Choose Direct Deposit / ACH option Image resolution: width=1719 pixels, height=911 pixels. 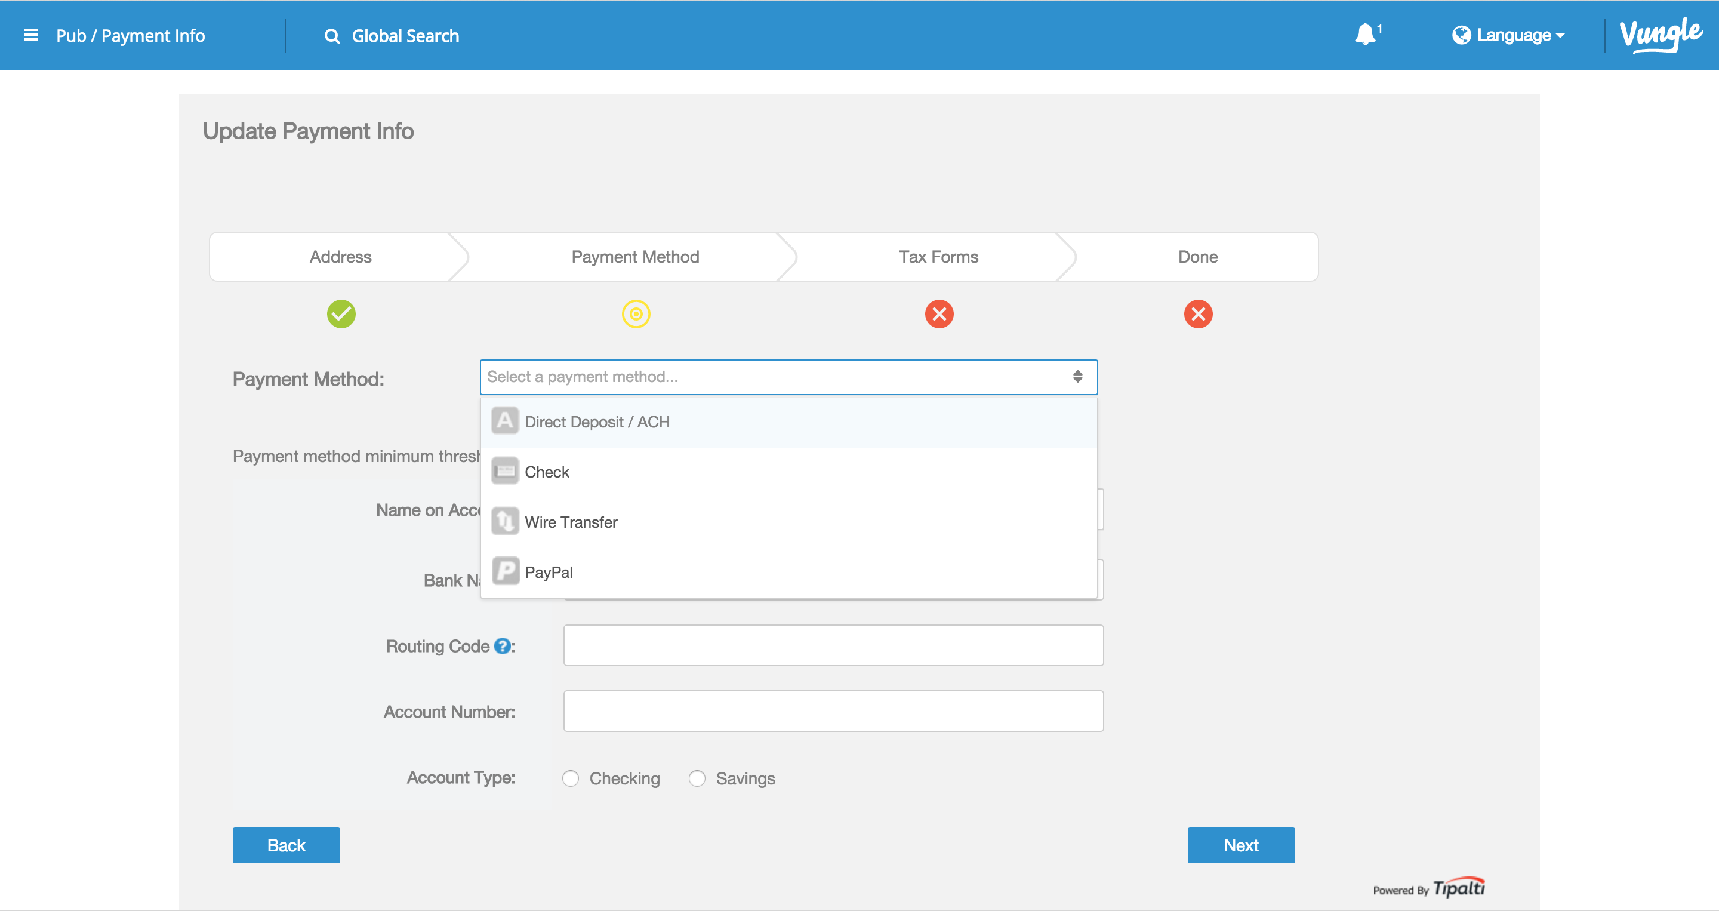(x=788, y=422)
